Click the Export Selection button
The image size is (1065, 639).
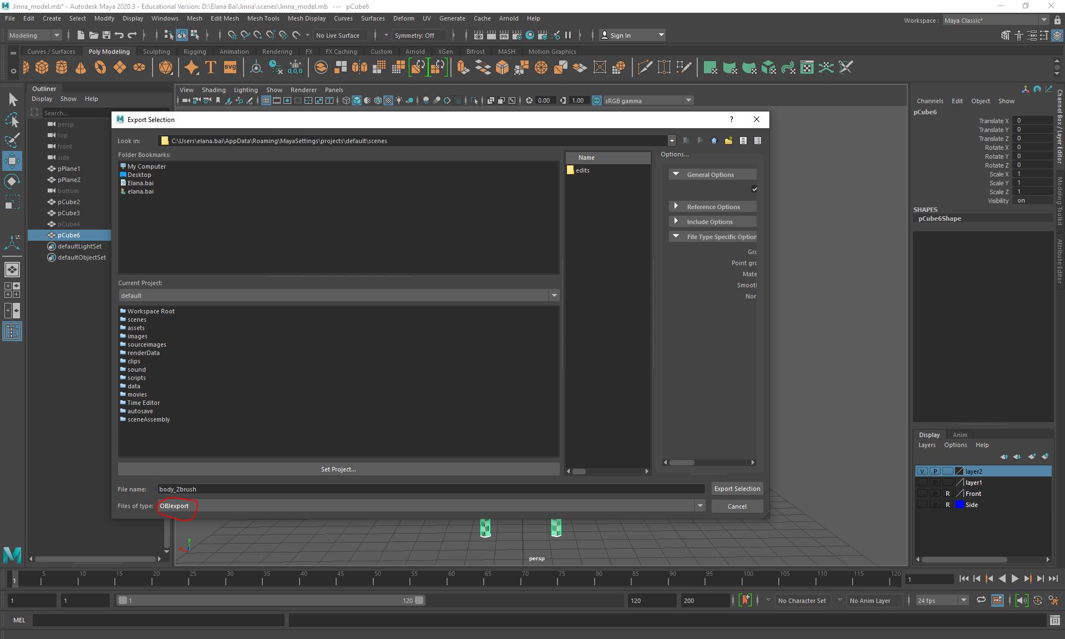737,489
